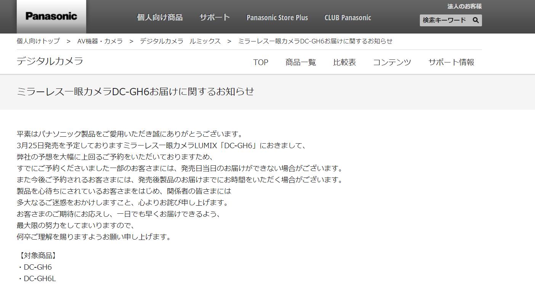The image size is (535, 299).
Task: Click the line starting 最大限の努力
Action: click(x=76, y=225)
